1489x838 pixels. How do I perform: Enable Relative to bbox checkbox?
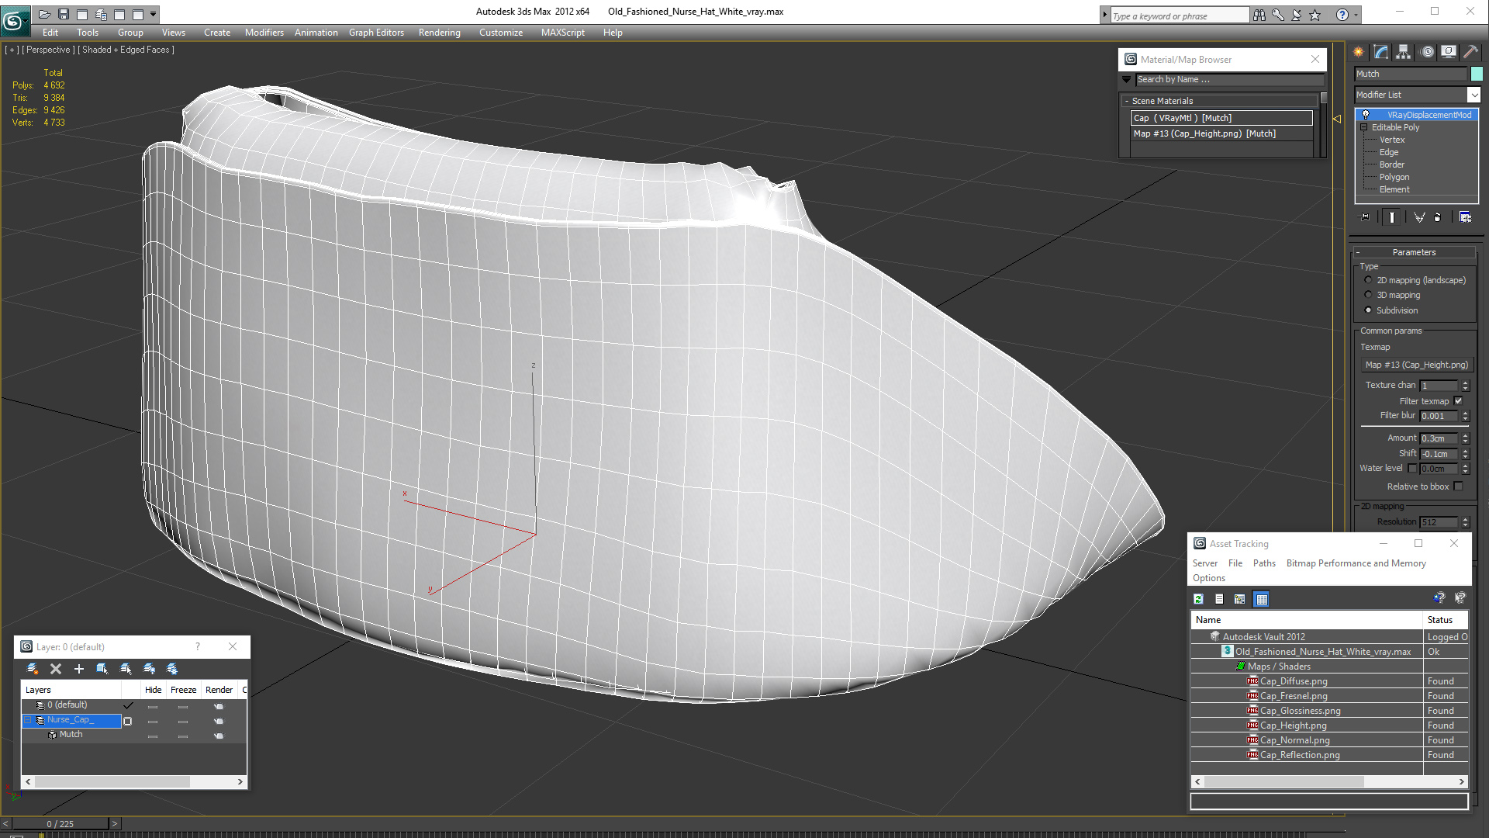tap(1458, 487)
